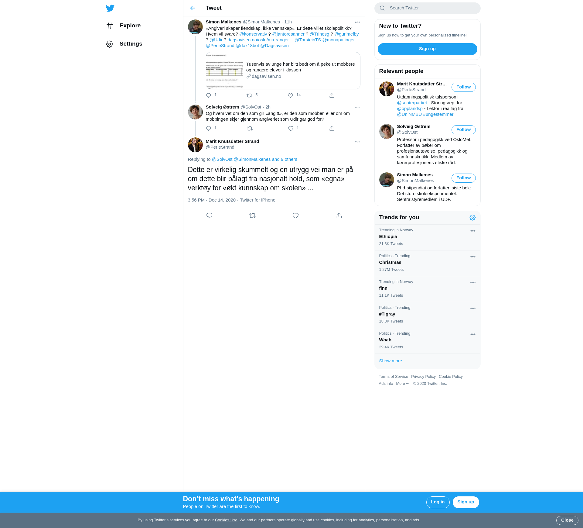
Task: Go back using the arrow icon
Action: tap(193, 8)
